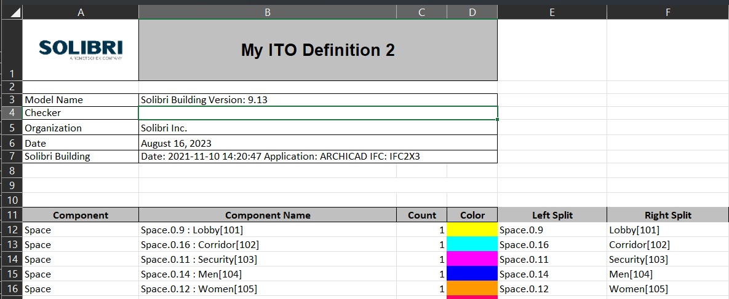The image size is (729, 299).
Task: Select the Space component cell in row 12
Action: 81,230
